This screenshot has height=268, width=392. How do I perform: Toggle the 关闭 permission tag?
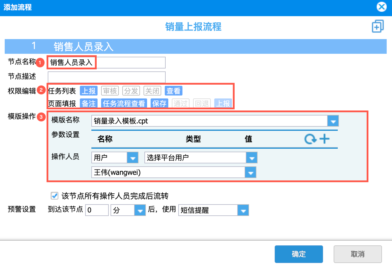coord(152,91)
